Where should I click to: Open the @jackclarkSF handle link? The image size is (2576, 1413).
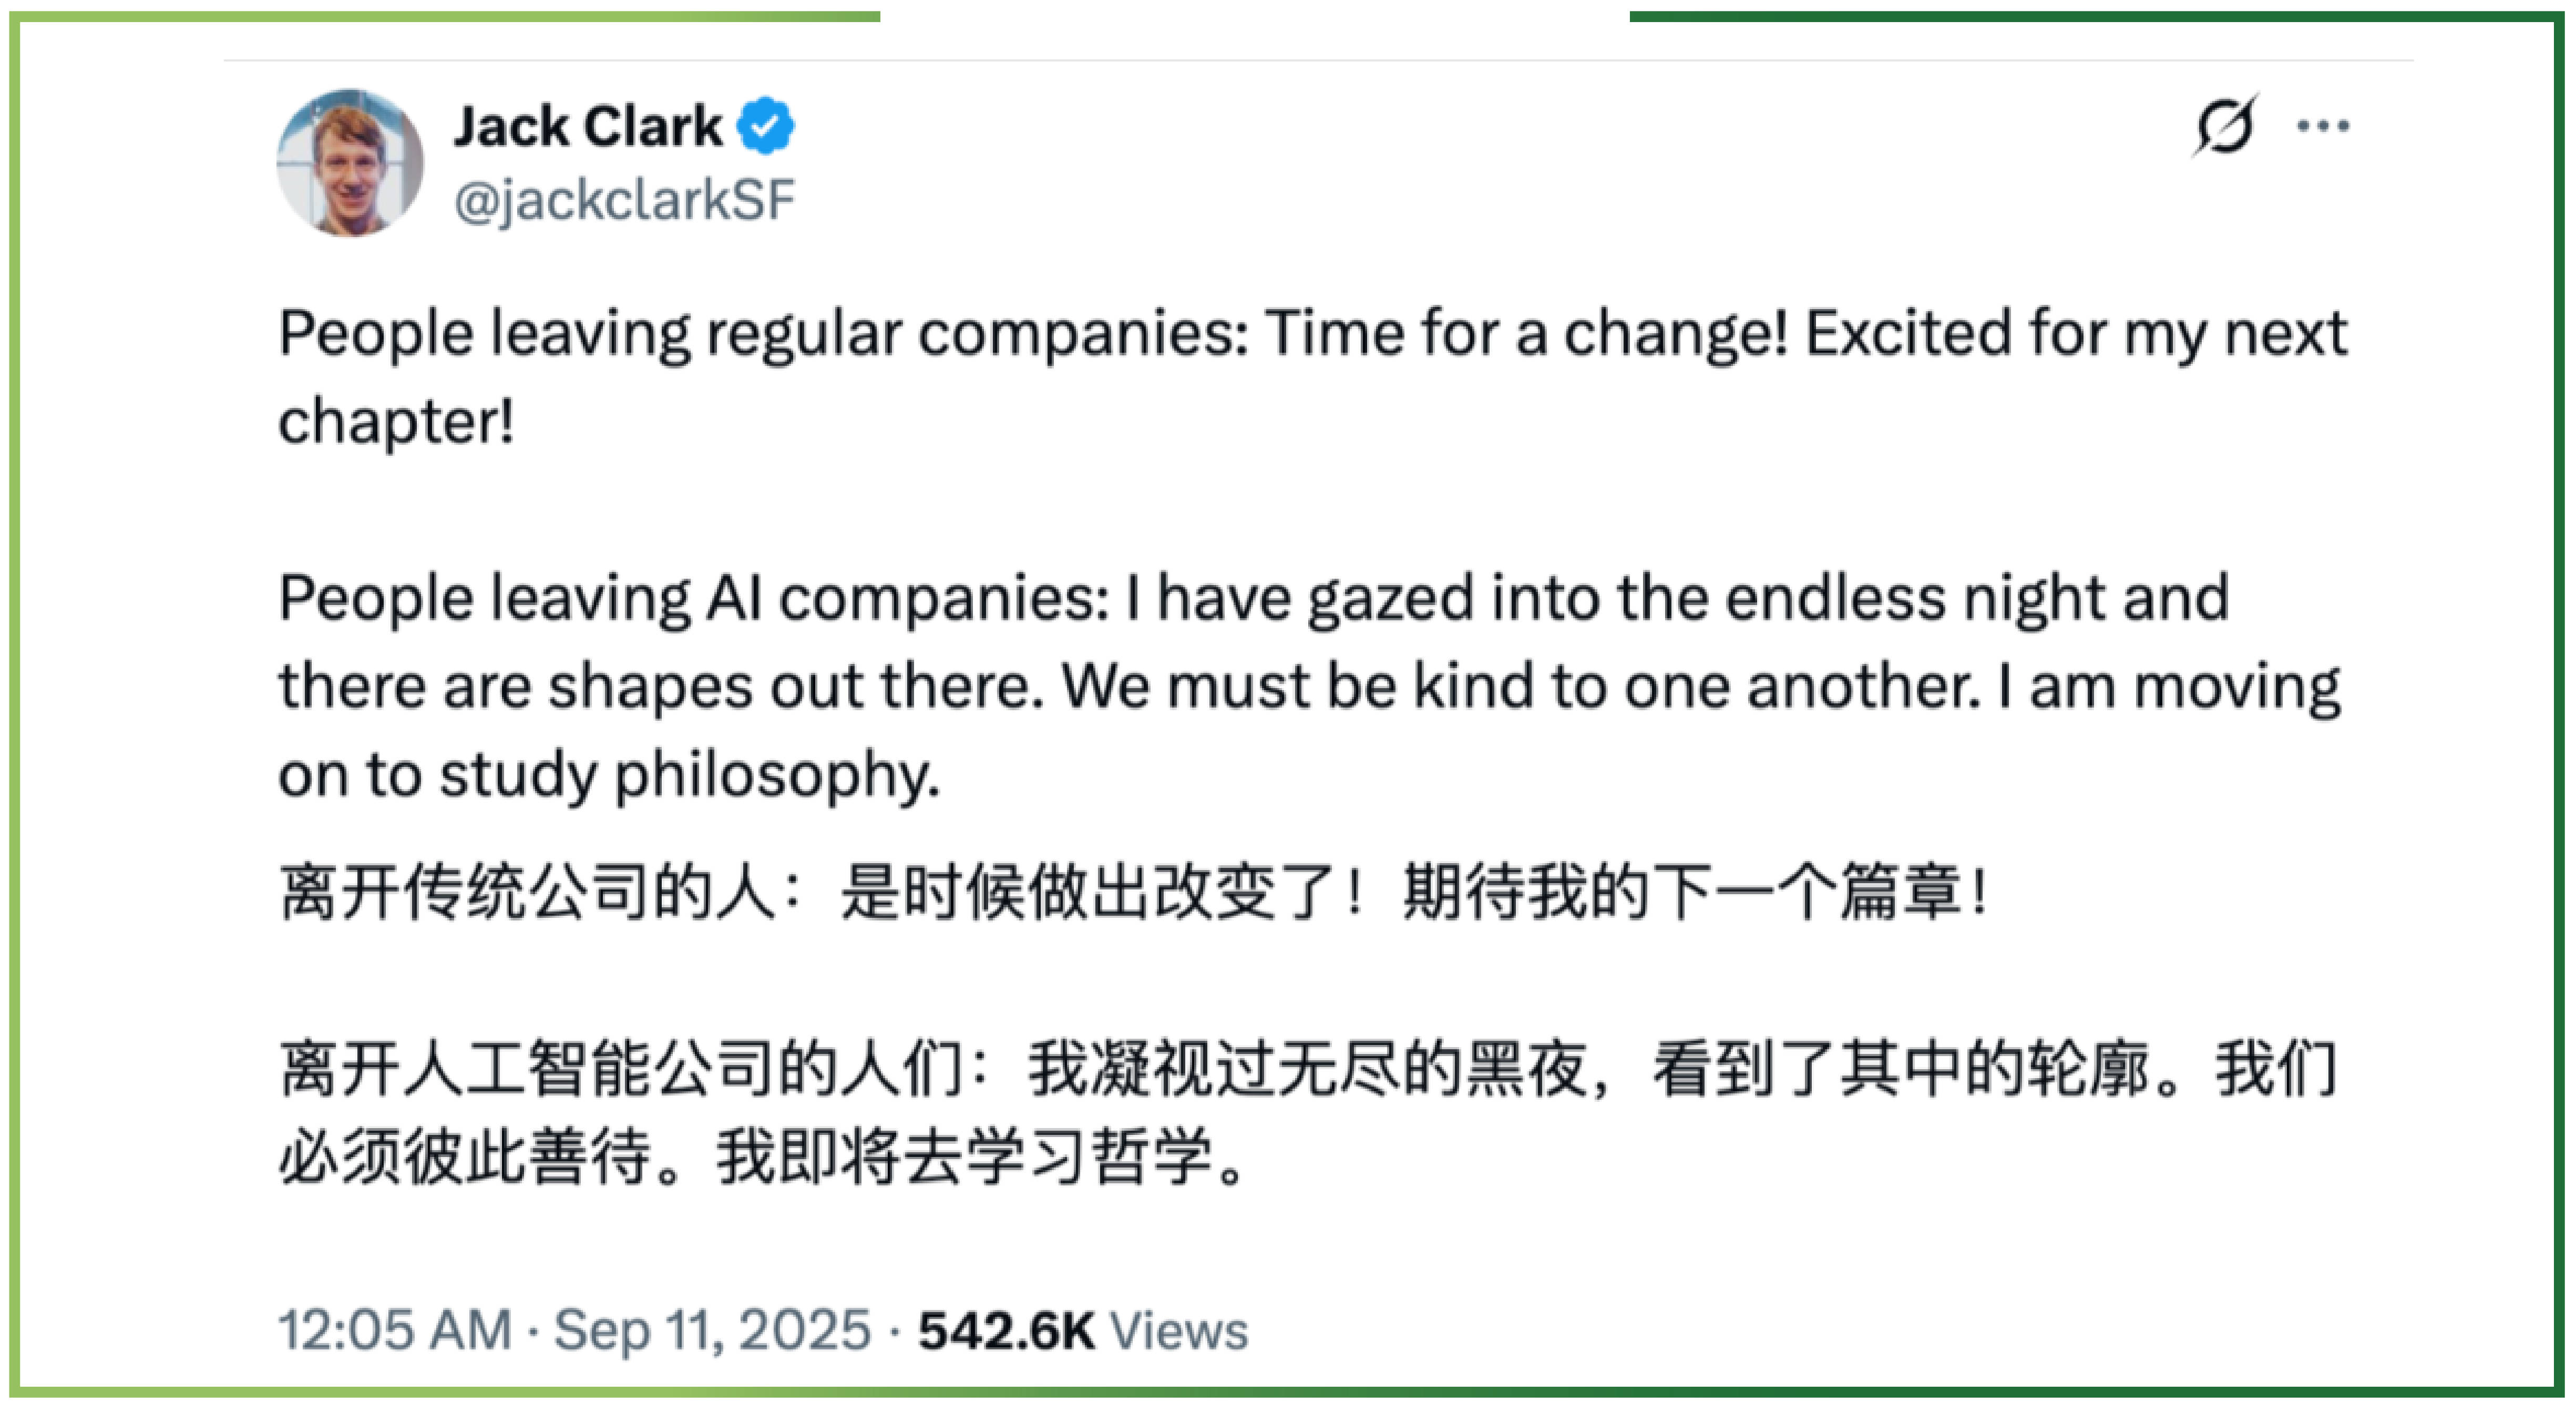point(624,200)
